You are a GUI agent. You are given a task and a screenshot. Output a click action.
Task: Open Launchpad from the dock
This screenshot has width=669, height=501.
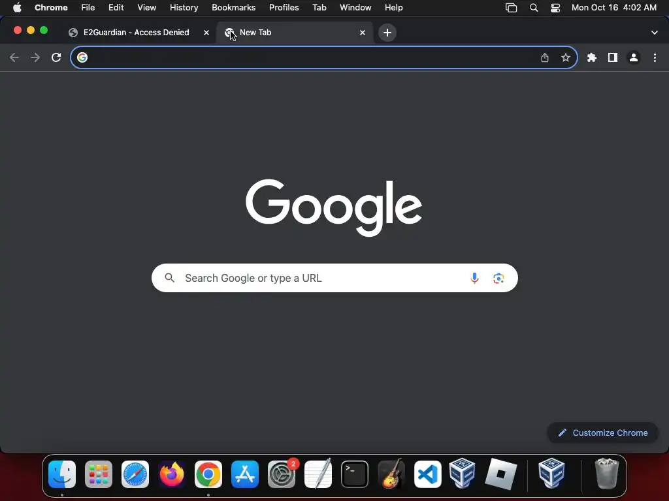99,474
